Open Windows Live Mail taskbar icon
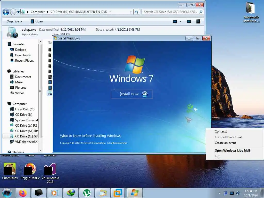264x198 pixels. [x=103, y=193]
